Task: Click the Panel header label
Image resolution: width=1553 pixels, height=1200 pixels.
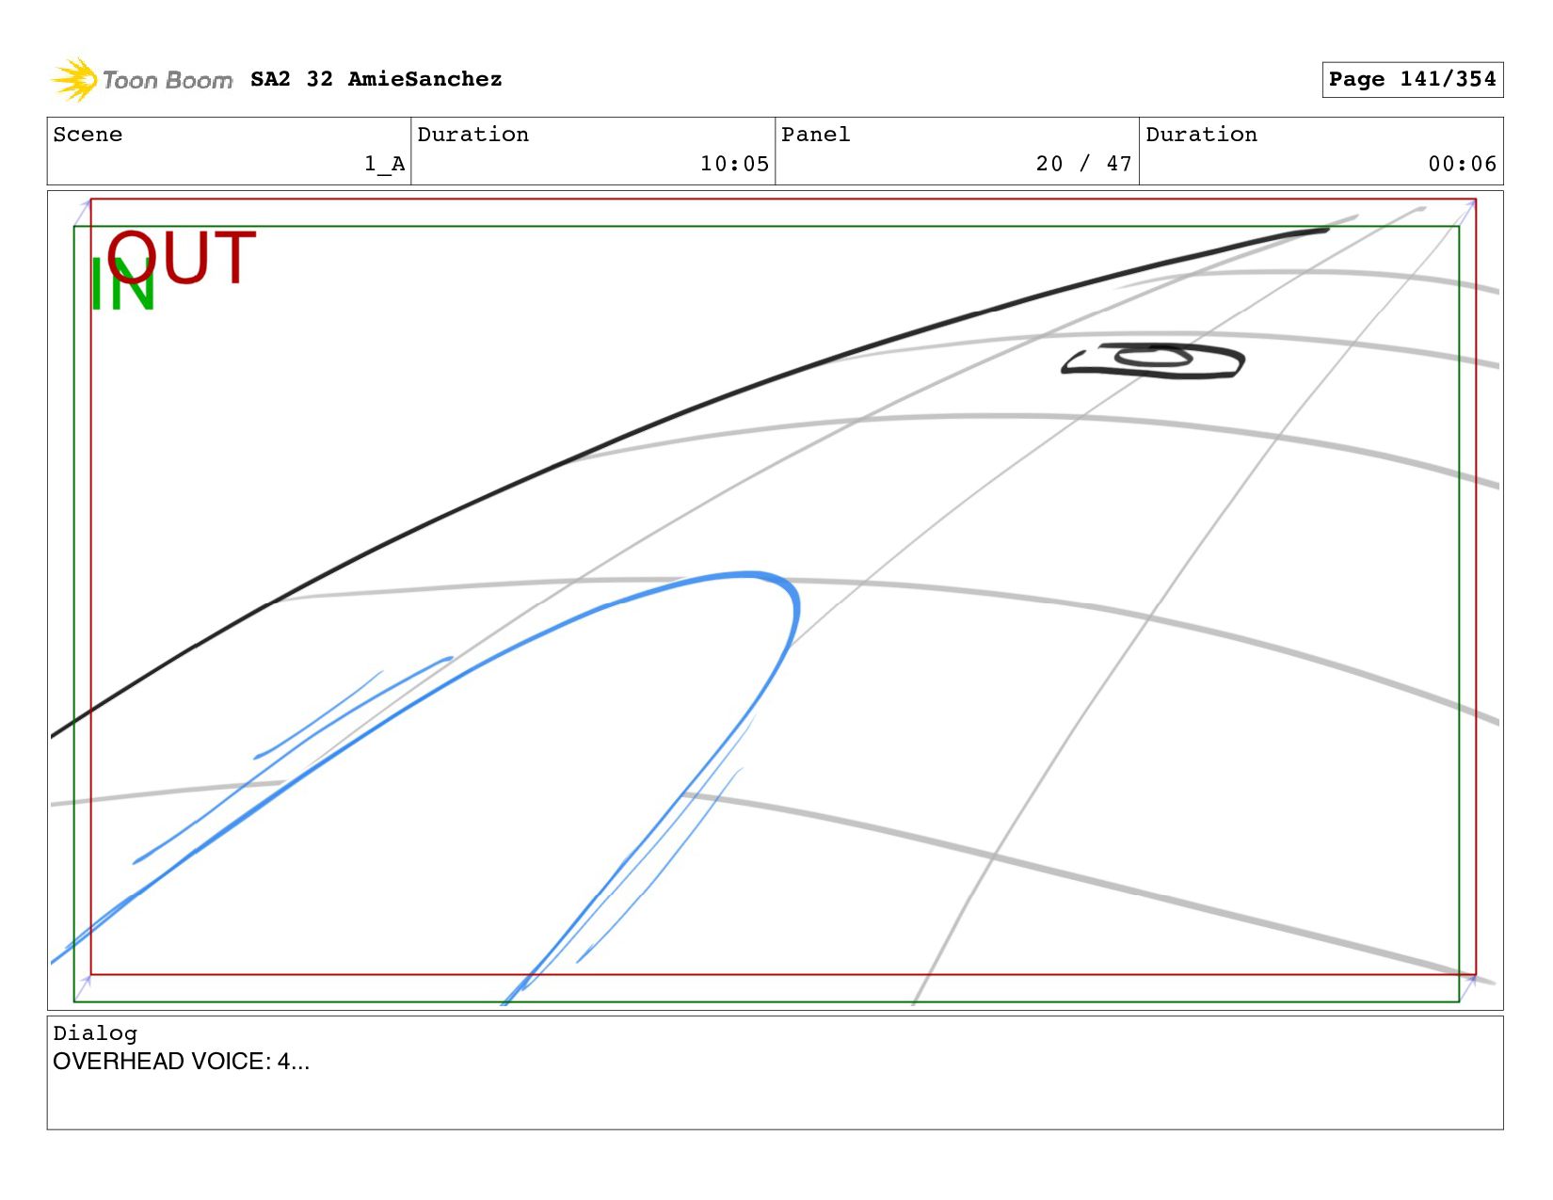Action: (x=815, y=135)
